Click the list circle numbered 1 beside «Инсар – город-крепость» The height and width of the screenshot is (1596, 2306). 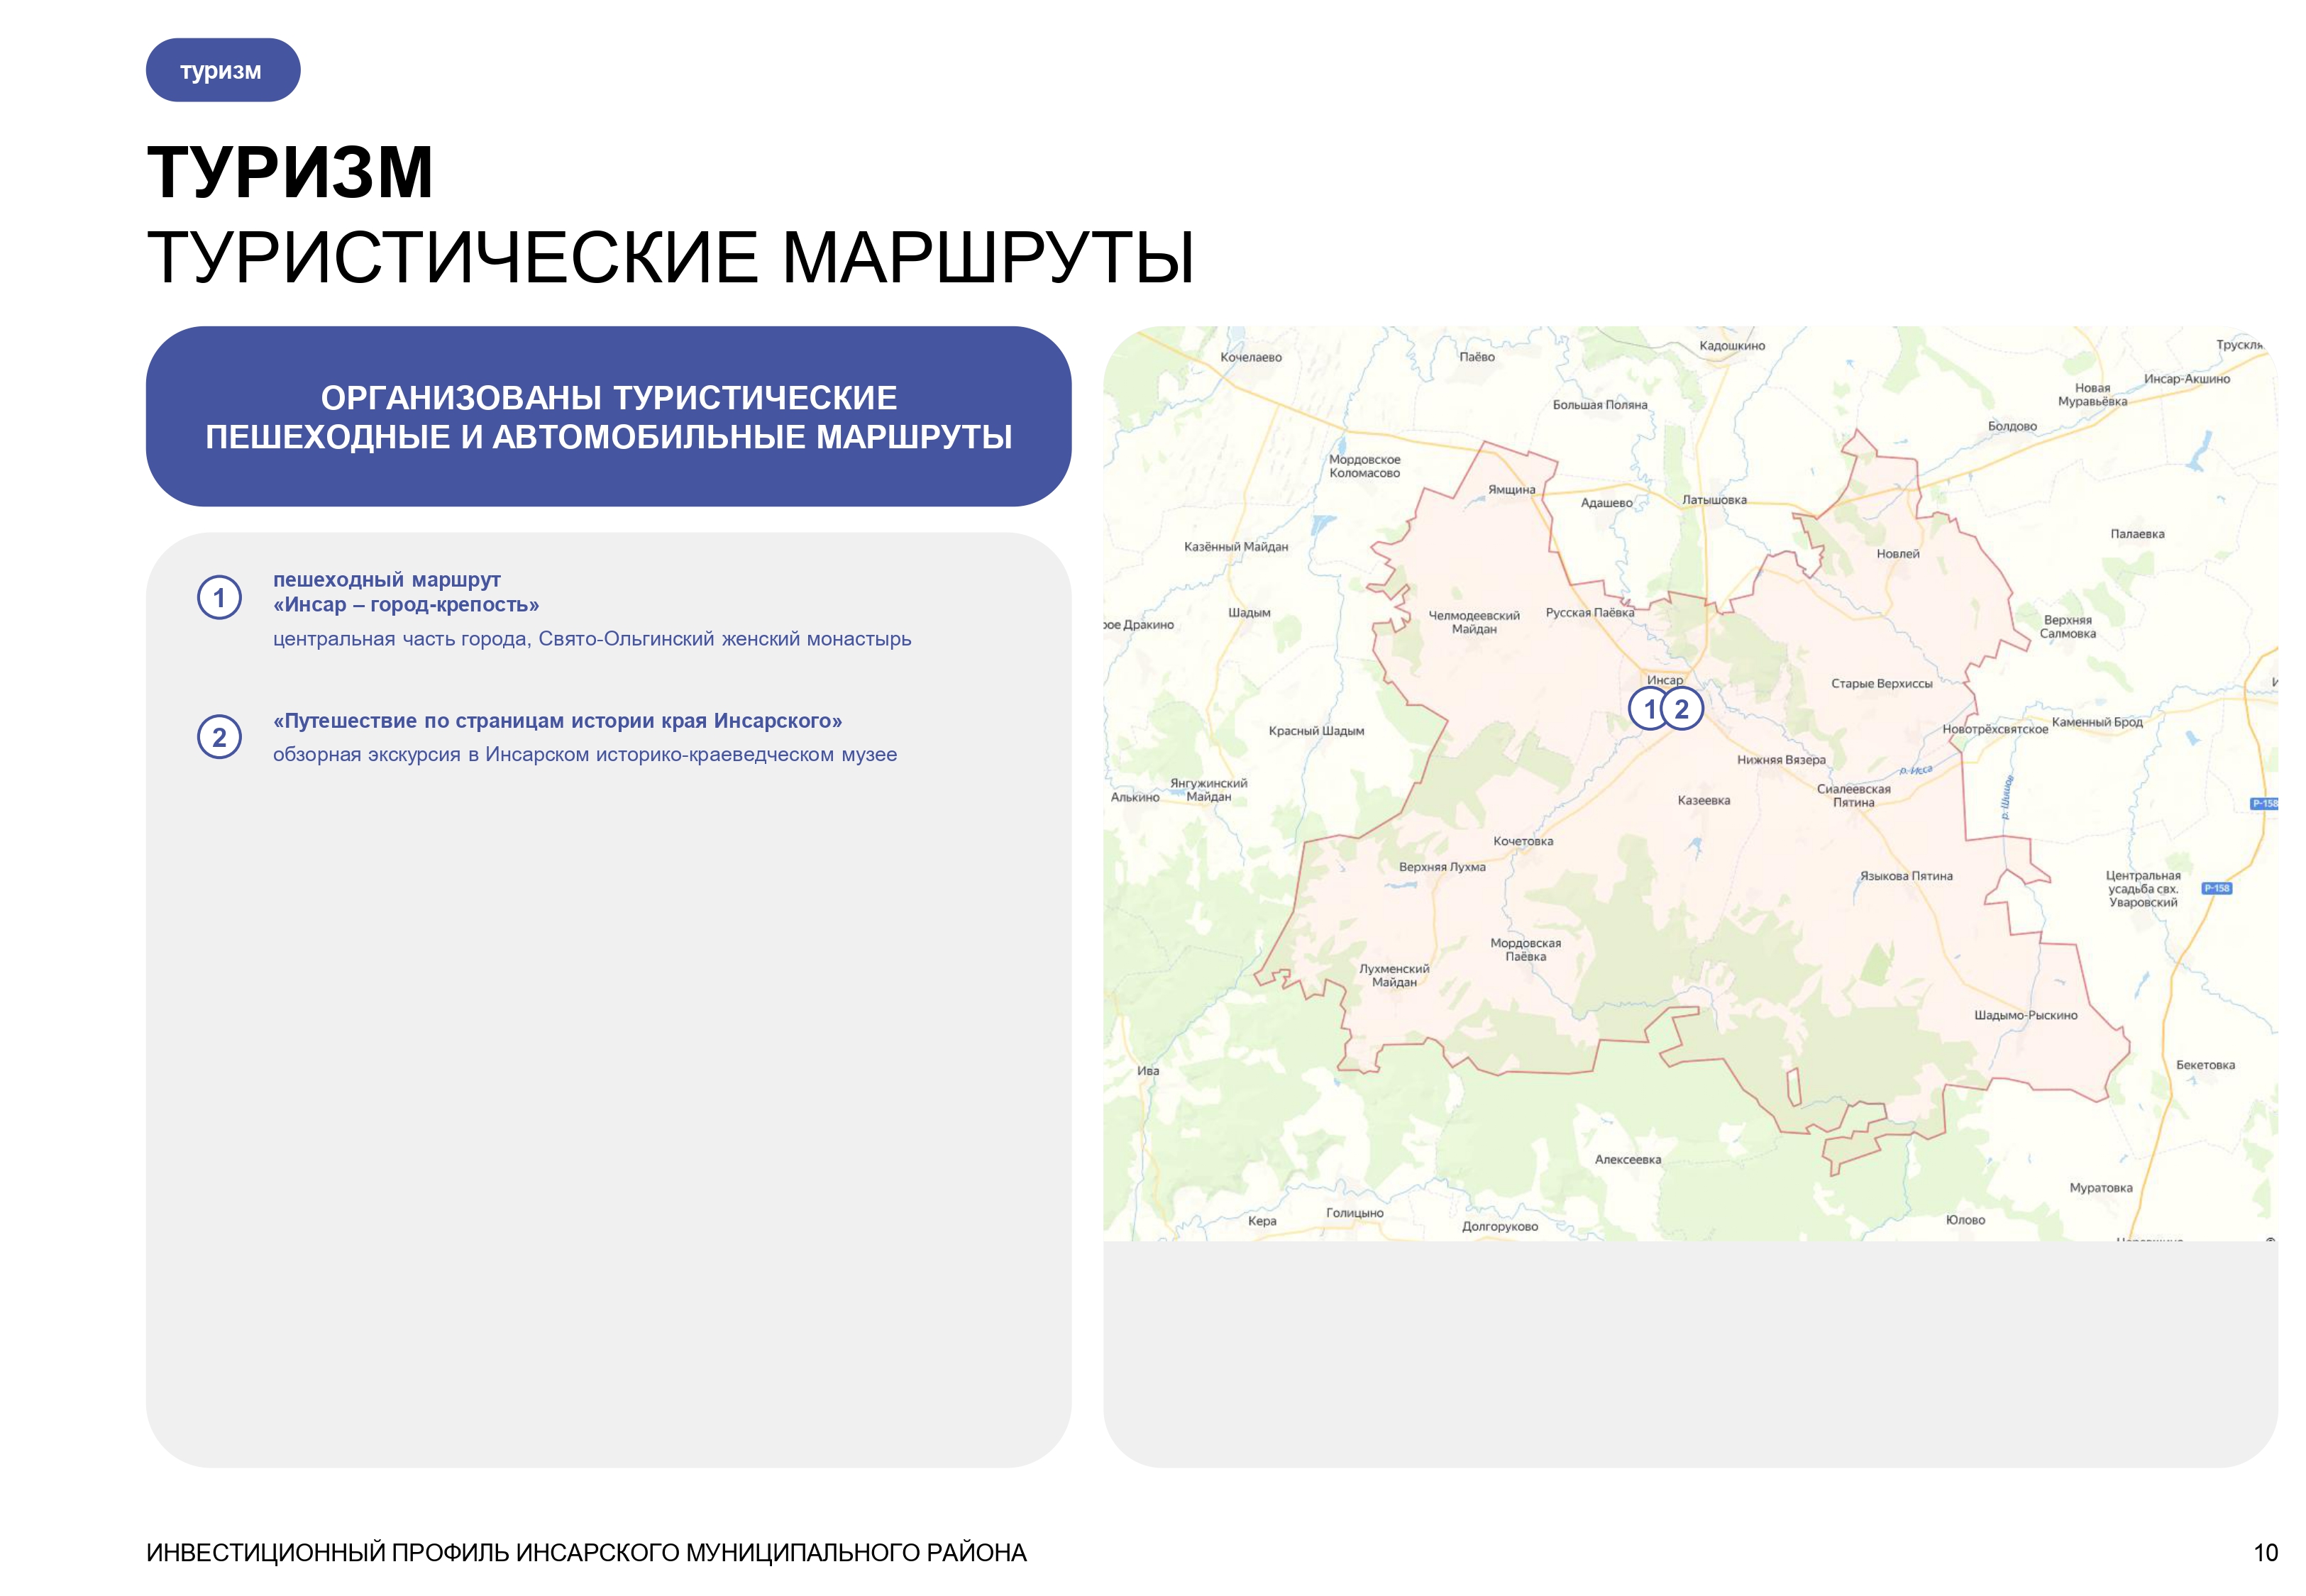point(219,598)
